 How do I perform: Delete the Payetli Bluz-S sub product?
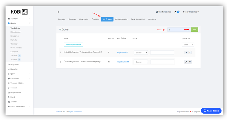(190, 52)
